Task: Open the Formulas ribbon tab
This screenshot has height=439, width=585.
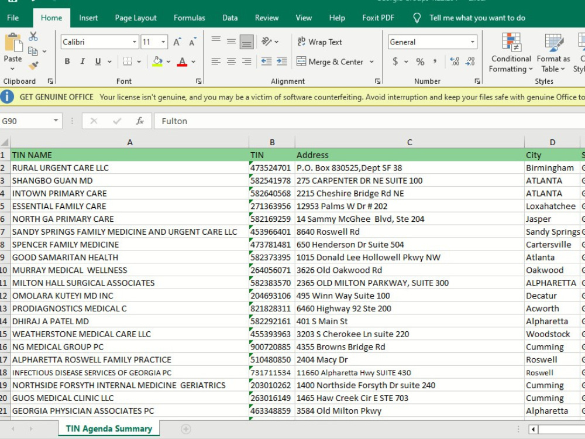Action: pos(190,18)
